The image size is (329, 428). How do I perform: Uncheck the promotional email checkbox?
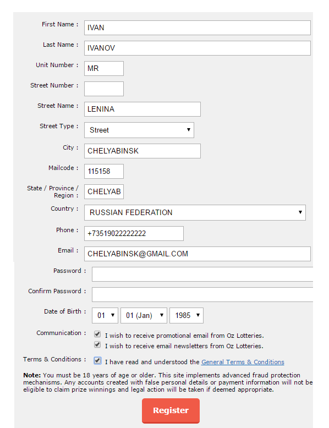coord(97,334)
